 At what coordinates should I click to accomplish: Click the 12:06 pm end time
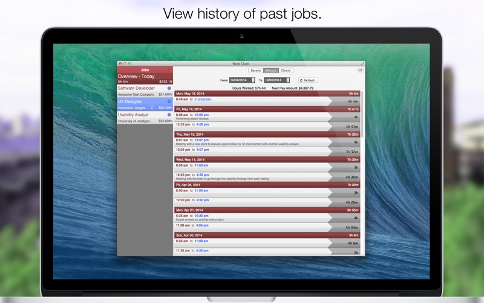pos(201,115)
